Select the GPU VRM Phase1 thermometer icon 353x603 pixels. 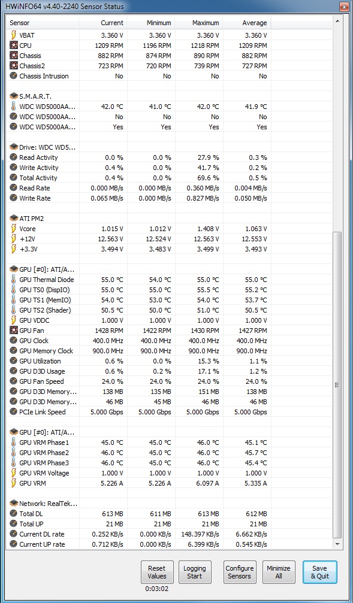(13, 443)
